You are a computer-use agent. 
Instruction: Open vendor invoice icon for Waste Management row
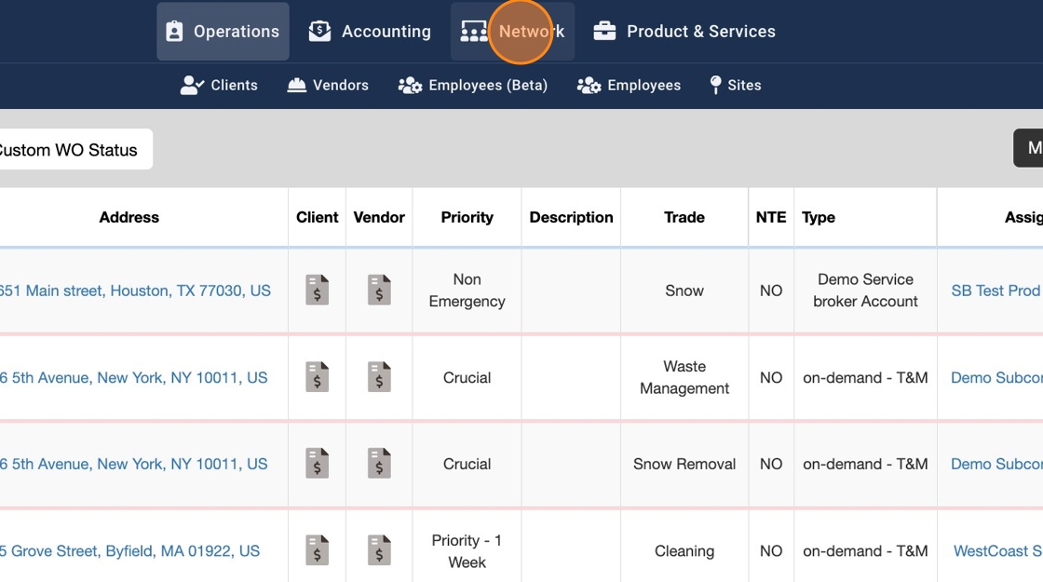pyautogui.click(x=379, y=377)
